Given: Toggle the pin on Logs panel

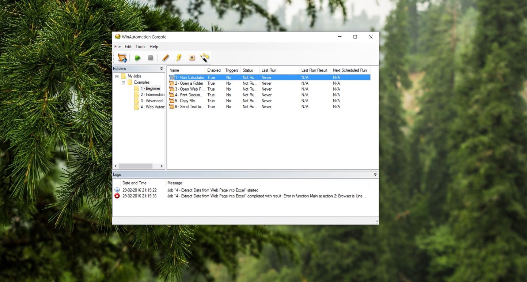Looking at the screenshot, I should (x=375, y=174).
